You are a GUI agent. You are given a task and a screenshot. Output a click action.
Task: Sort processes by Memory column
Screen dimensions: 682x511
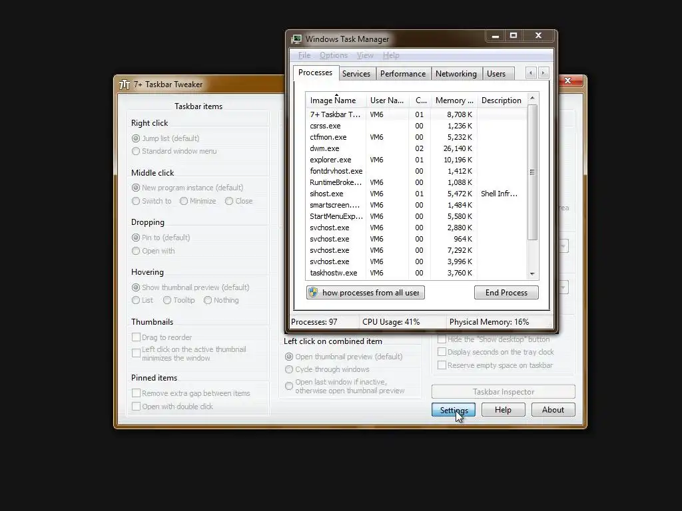pos(454,100)
